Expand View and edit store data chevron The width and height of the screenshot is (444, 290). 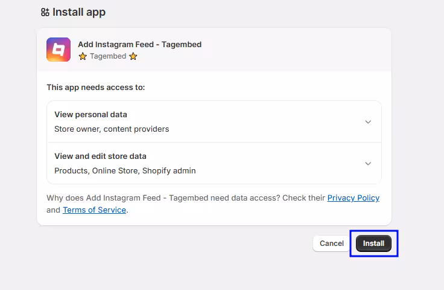[x=368, y=164]
